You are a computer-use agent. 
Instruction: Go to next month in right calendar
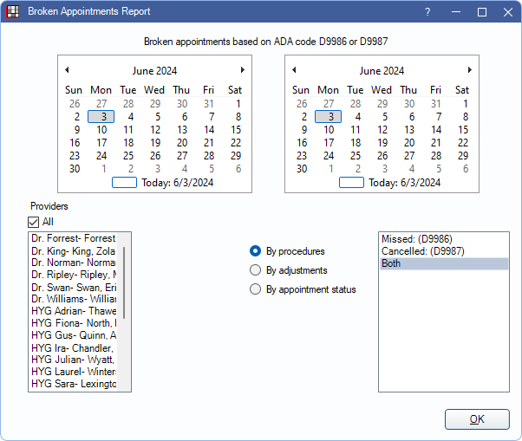pyautogui.click(x=469, y=70)
